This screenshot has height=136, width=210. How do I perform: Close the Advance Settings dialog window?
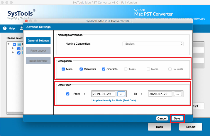[26, 21]
